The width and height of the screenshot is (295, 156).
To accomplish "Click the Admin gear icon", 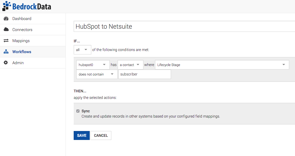I will tap(6, 63).
